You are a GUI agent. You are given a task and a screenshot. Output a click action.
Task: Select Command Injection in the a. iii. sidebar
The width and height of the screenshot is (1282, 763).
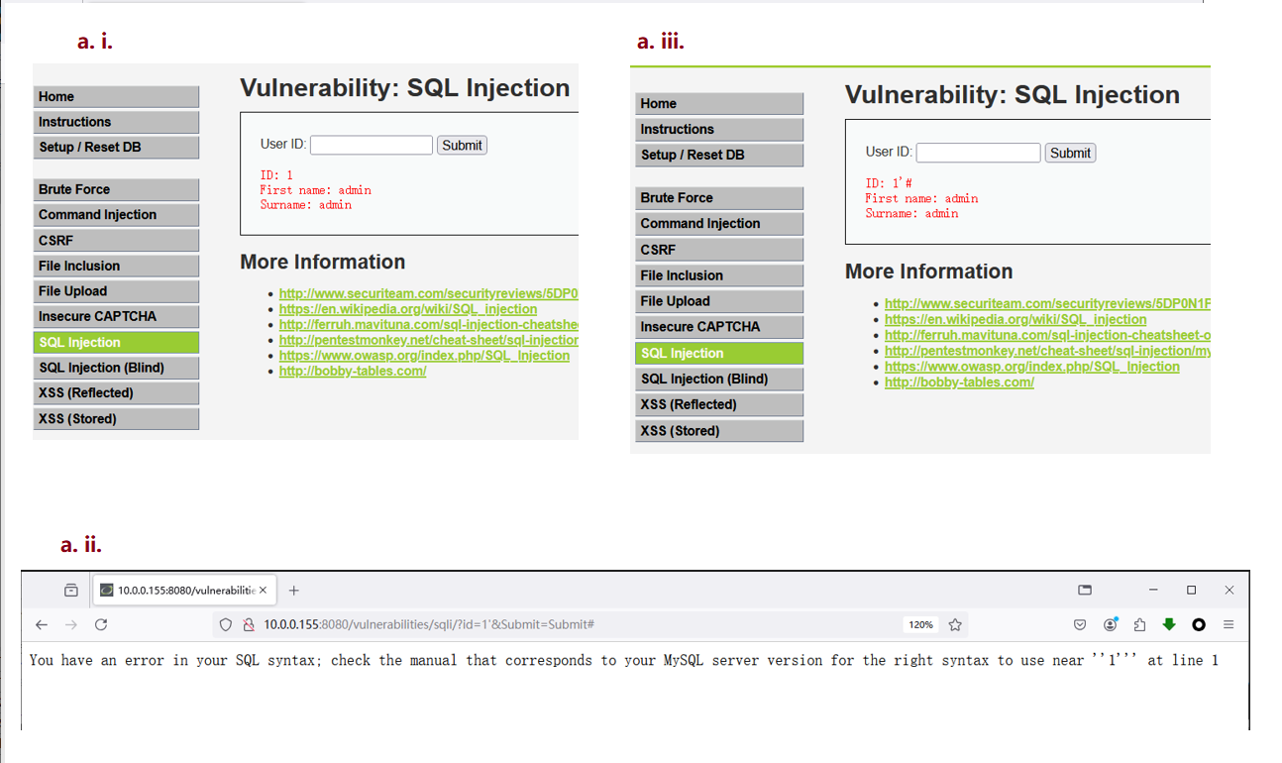(719, 223)
